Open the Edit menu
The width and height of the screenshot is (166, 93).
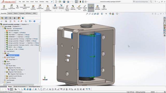tap(24, 2)
